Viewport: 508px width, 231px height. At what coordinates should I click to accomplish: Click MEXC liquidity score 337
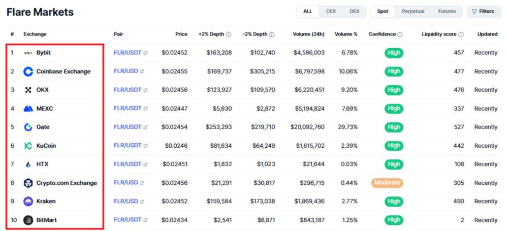click(x=459, y=109)
